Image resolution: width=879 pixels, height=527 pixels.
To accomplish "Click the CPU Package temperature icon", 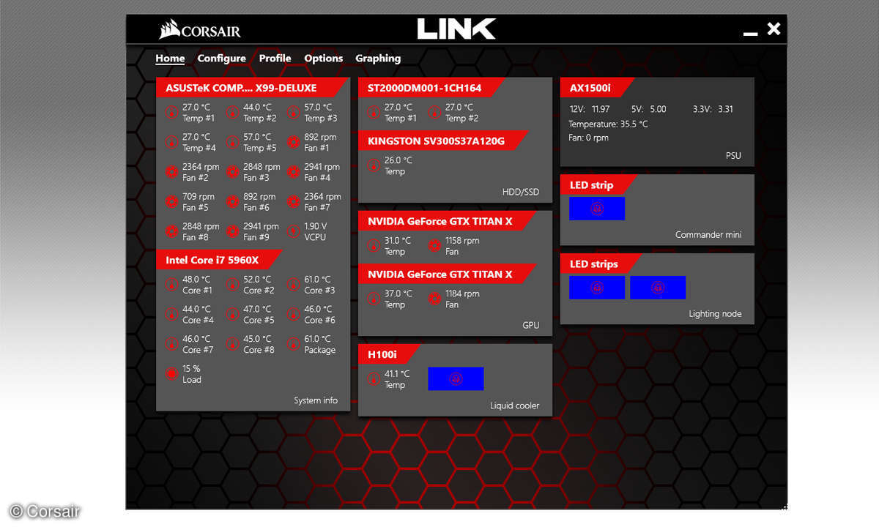I will (293, 344).
